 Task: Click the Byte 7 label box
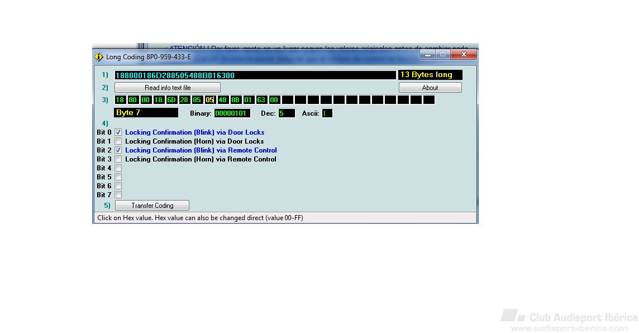146,113
